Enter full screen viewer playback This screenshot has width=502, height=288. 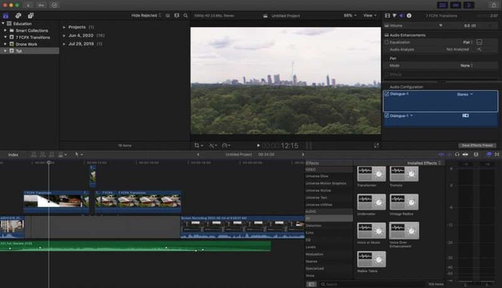pyautogui.click(x=376, y=146)
